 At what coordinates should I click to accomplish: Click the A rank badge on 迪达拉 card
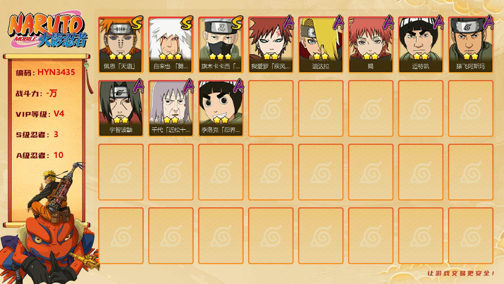click(x=338, y=22)
